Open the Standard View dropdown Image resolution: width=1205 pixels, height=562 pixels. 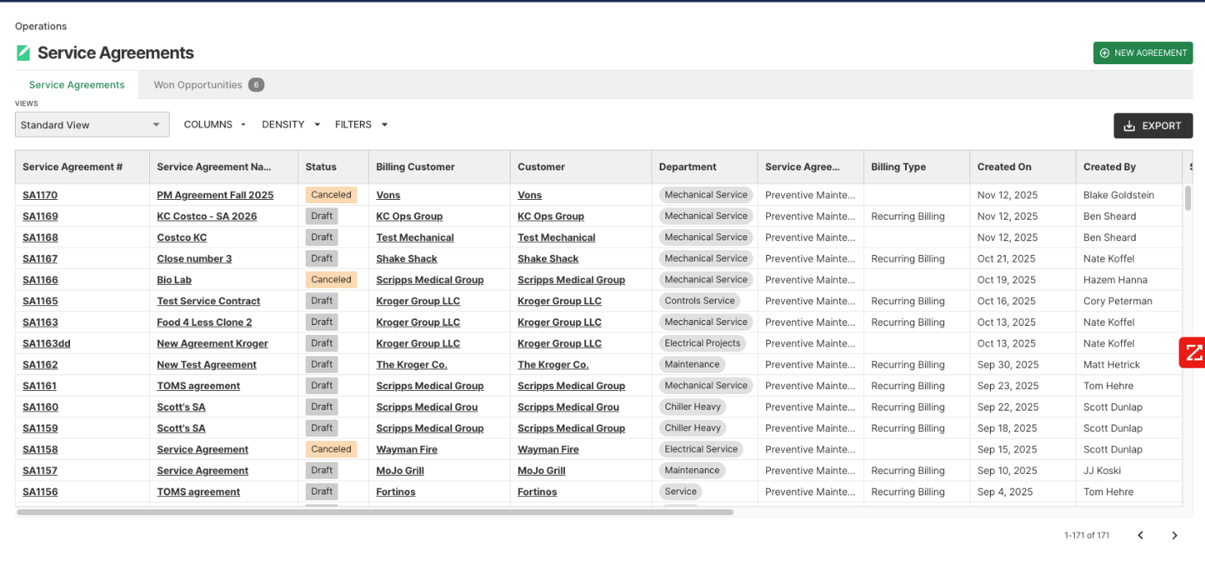pyautogui.click(x=91, y=125)
